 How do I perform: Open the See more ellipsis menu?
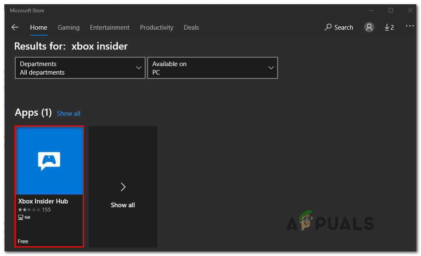[410, 26]
